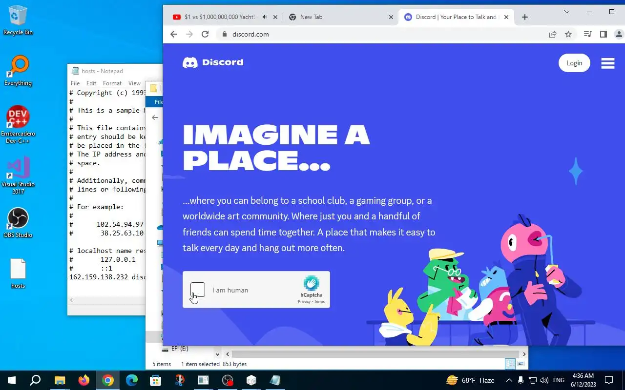This screenshot has height=390, width=625.
Task: Open Recycle Bin desktop icon
Action: pyautogui.click(x=18, y=20)
